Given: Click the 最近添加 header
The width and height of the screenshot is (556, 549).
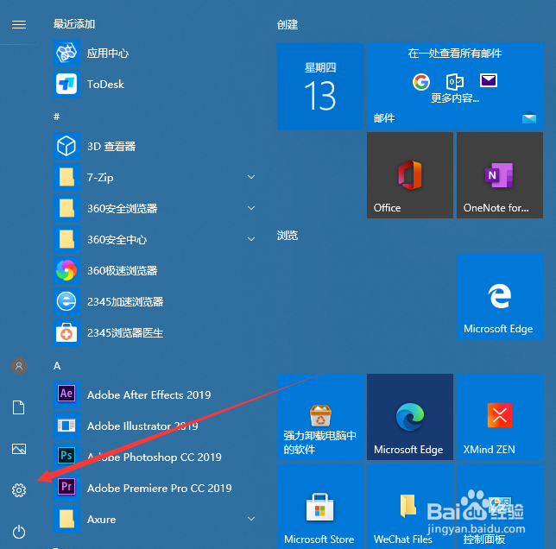Looking at the screenshot, I should click(x=74, y=24).
